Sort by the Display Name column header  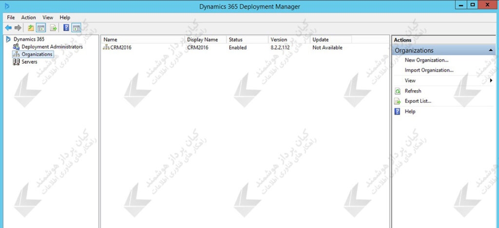206,40
